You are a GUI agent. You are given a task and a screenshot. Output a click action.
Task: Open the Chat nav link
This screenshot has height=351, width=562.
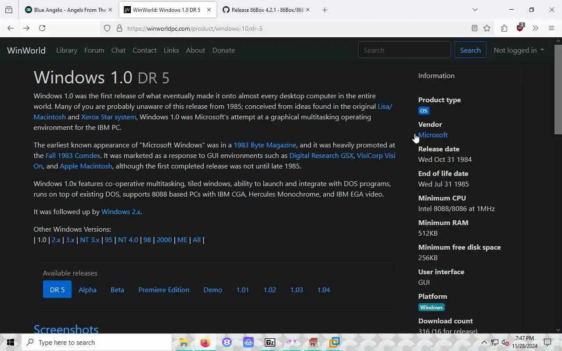(118, 50)
